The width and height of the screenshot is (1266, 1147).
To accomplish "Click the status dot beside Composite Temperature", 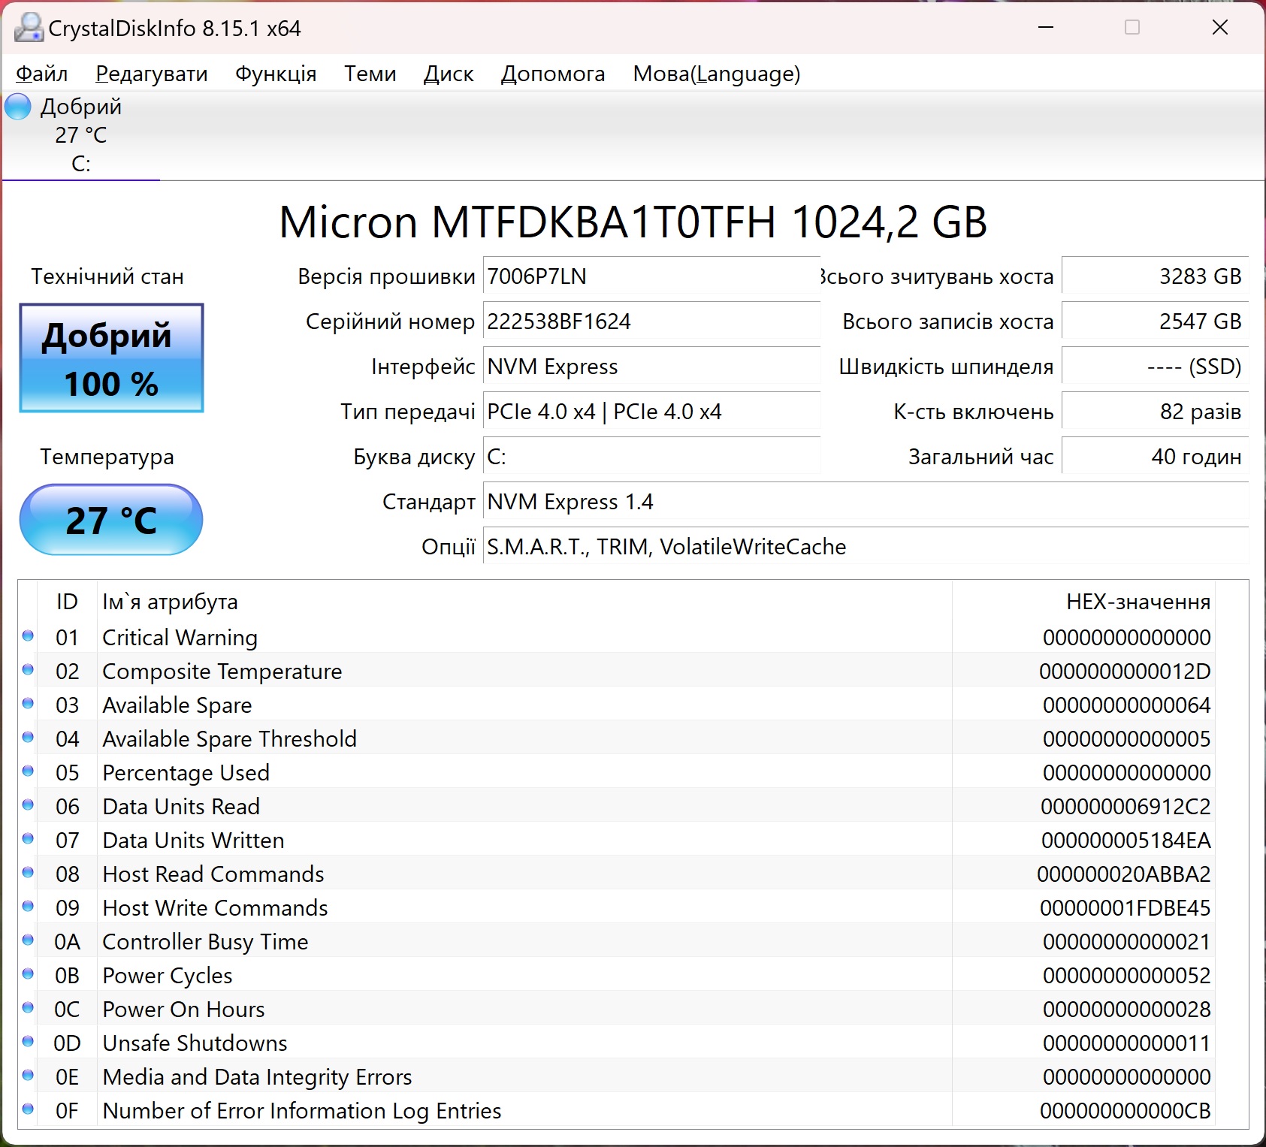I will tap(29, 670).
